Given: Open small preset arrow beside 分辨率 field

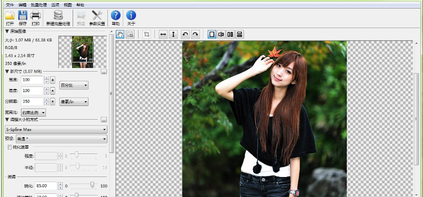Looking at the screenshot, I should [53, 101].
